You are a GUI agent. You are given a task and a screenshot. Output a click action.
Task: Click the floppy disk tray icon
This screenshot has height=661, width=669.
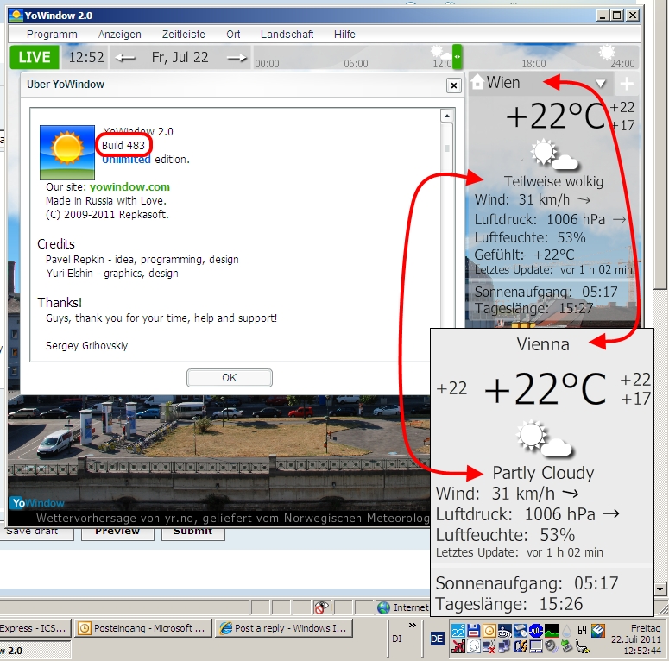point(474,631)
